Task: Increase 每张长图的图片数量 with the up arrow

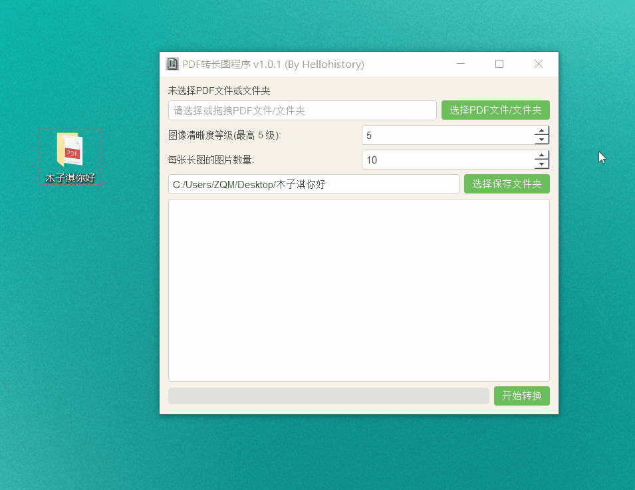Action: click(x=542, y=156)
